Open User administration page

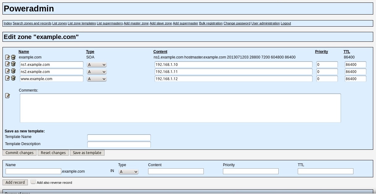(x=266, y=23)
